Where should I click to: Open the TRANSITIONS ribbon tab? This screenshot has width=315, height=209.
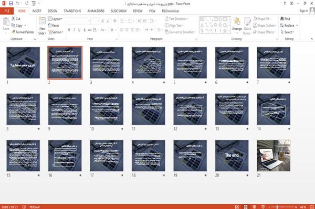[72, 11]
